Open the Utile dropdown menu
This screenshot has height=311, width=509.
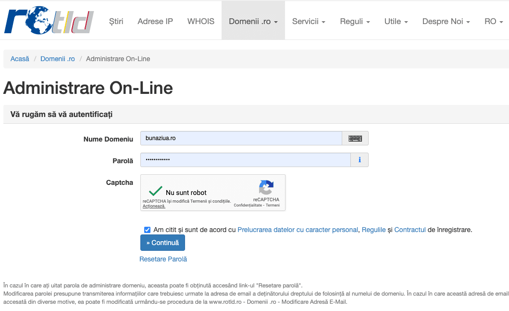pos(396,21)
